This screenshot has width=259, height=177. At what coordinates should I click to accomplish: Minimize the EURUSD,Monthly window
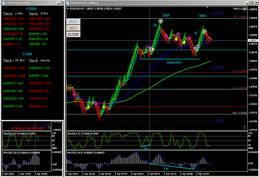pyautogui.click(x=59, y=2)
